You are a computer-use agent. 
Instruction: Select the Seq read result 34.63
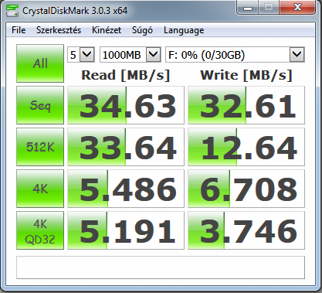[126, 105]
